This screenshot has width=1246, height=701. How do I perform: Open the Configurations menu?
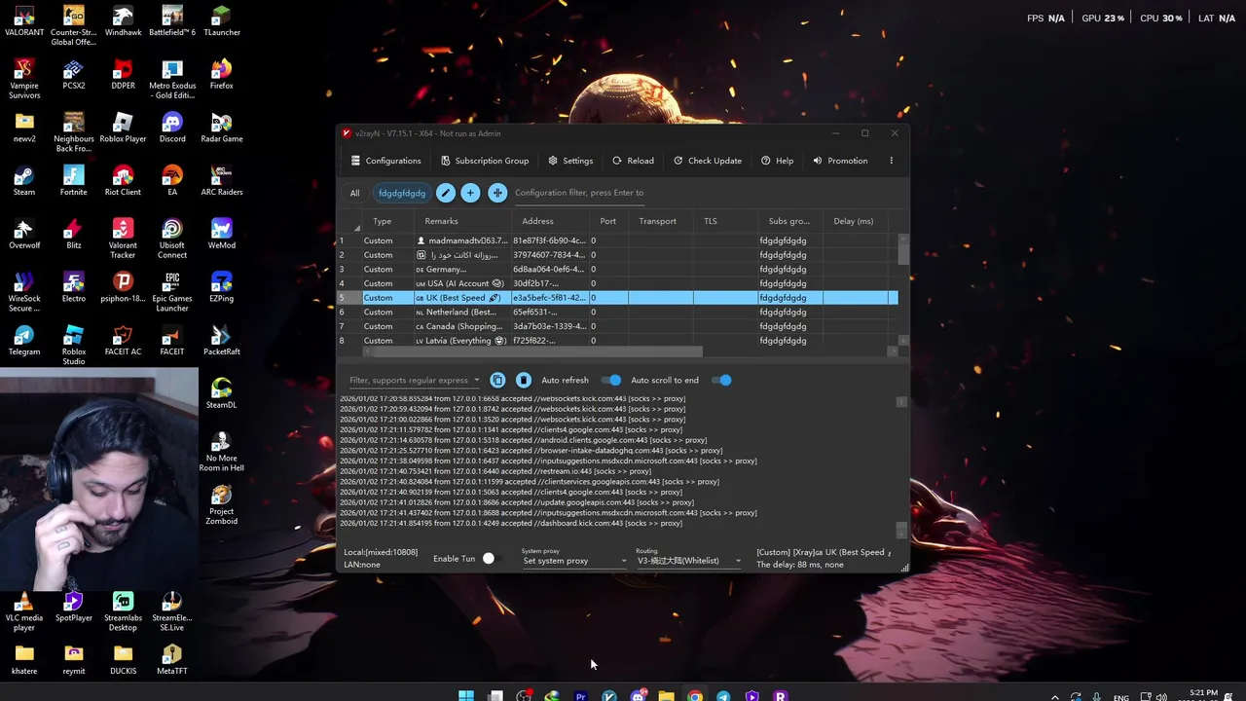386,161
